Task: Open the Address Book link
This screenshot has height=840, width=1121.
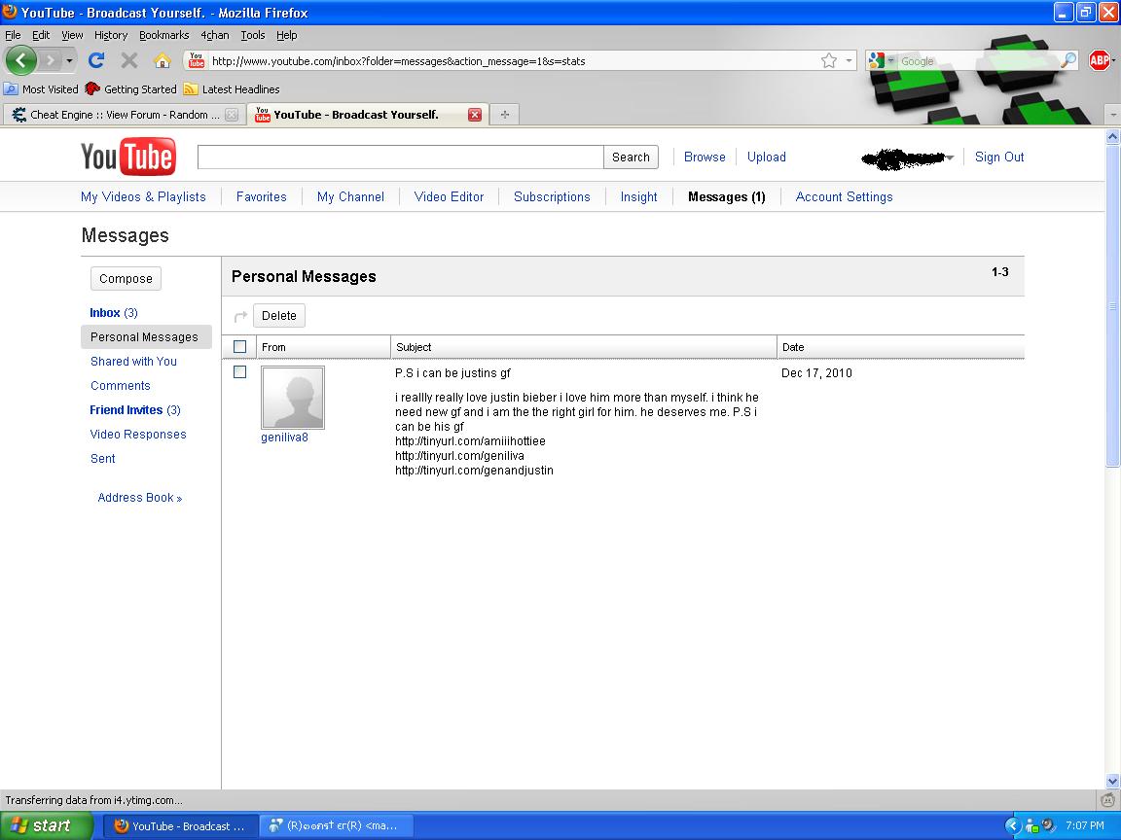Action: coord(139,498)
